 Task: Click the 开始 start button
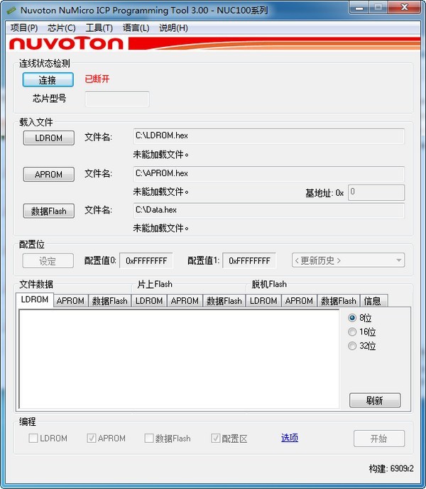pyautogui.click(x=379, y=439)
